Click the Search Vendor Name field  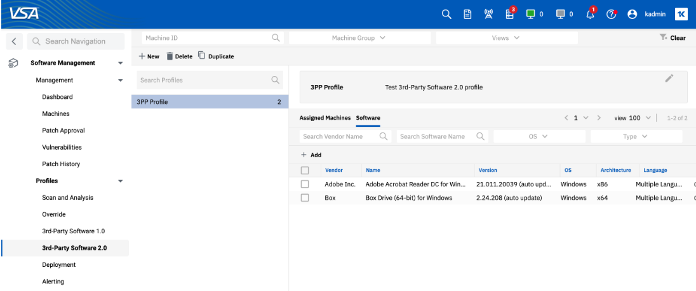click(x=345, y=136)
